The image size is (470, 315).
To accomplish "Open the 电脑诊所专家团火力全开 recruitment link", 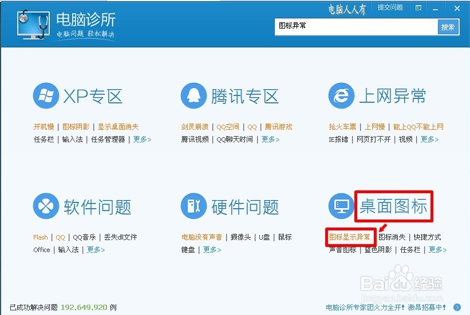I will click(386, 308).
